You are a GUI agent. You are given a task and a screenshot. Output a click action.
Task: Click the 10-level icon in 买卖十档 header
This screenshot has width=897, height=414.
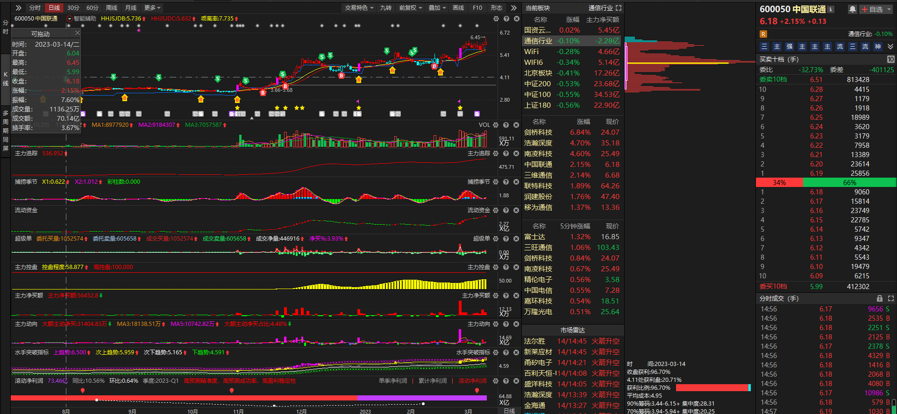coord(890,59)
